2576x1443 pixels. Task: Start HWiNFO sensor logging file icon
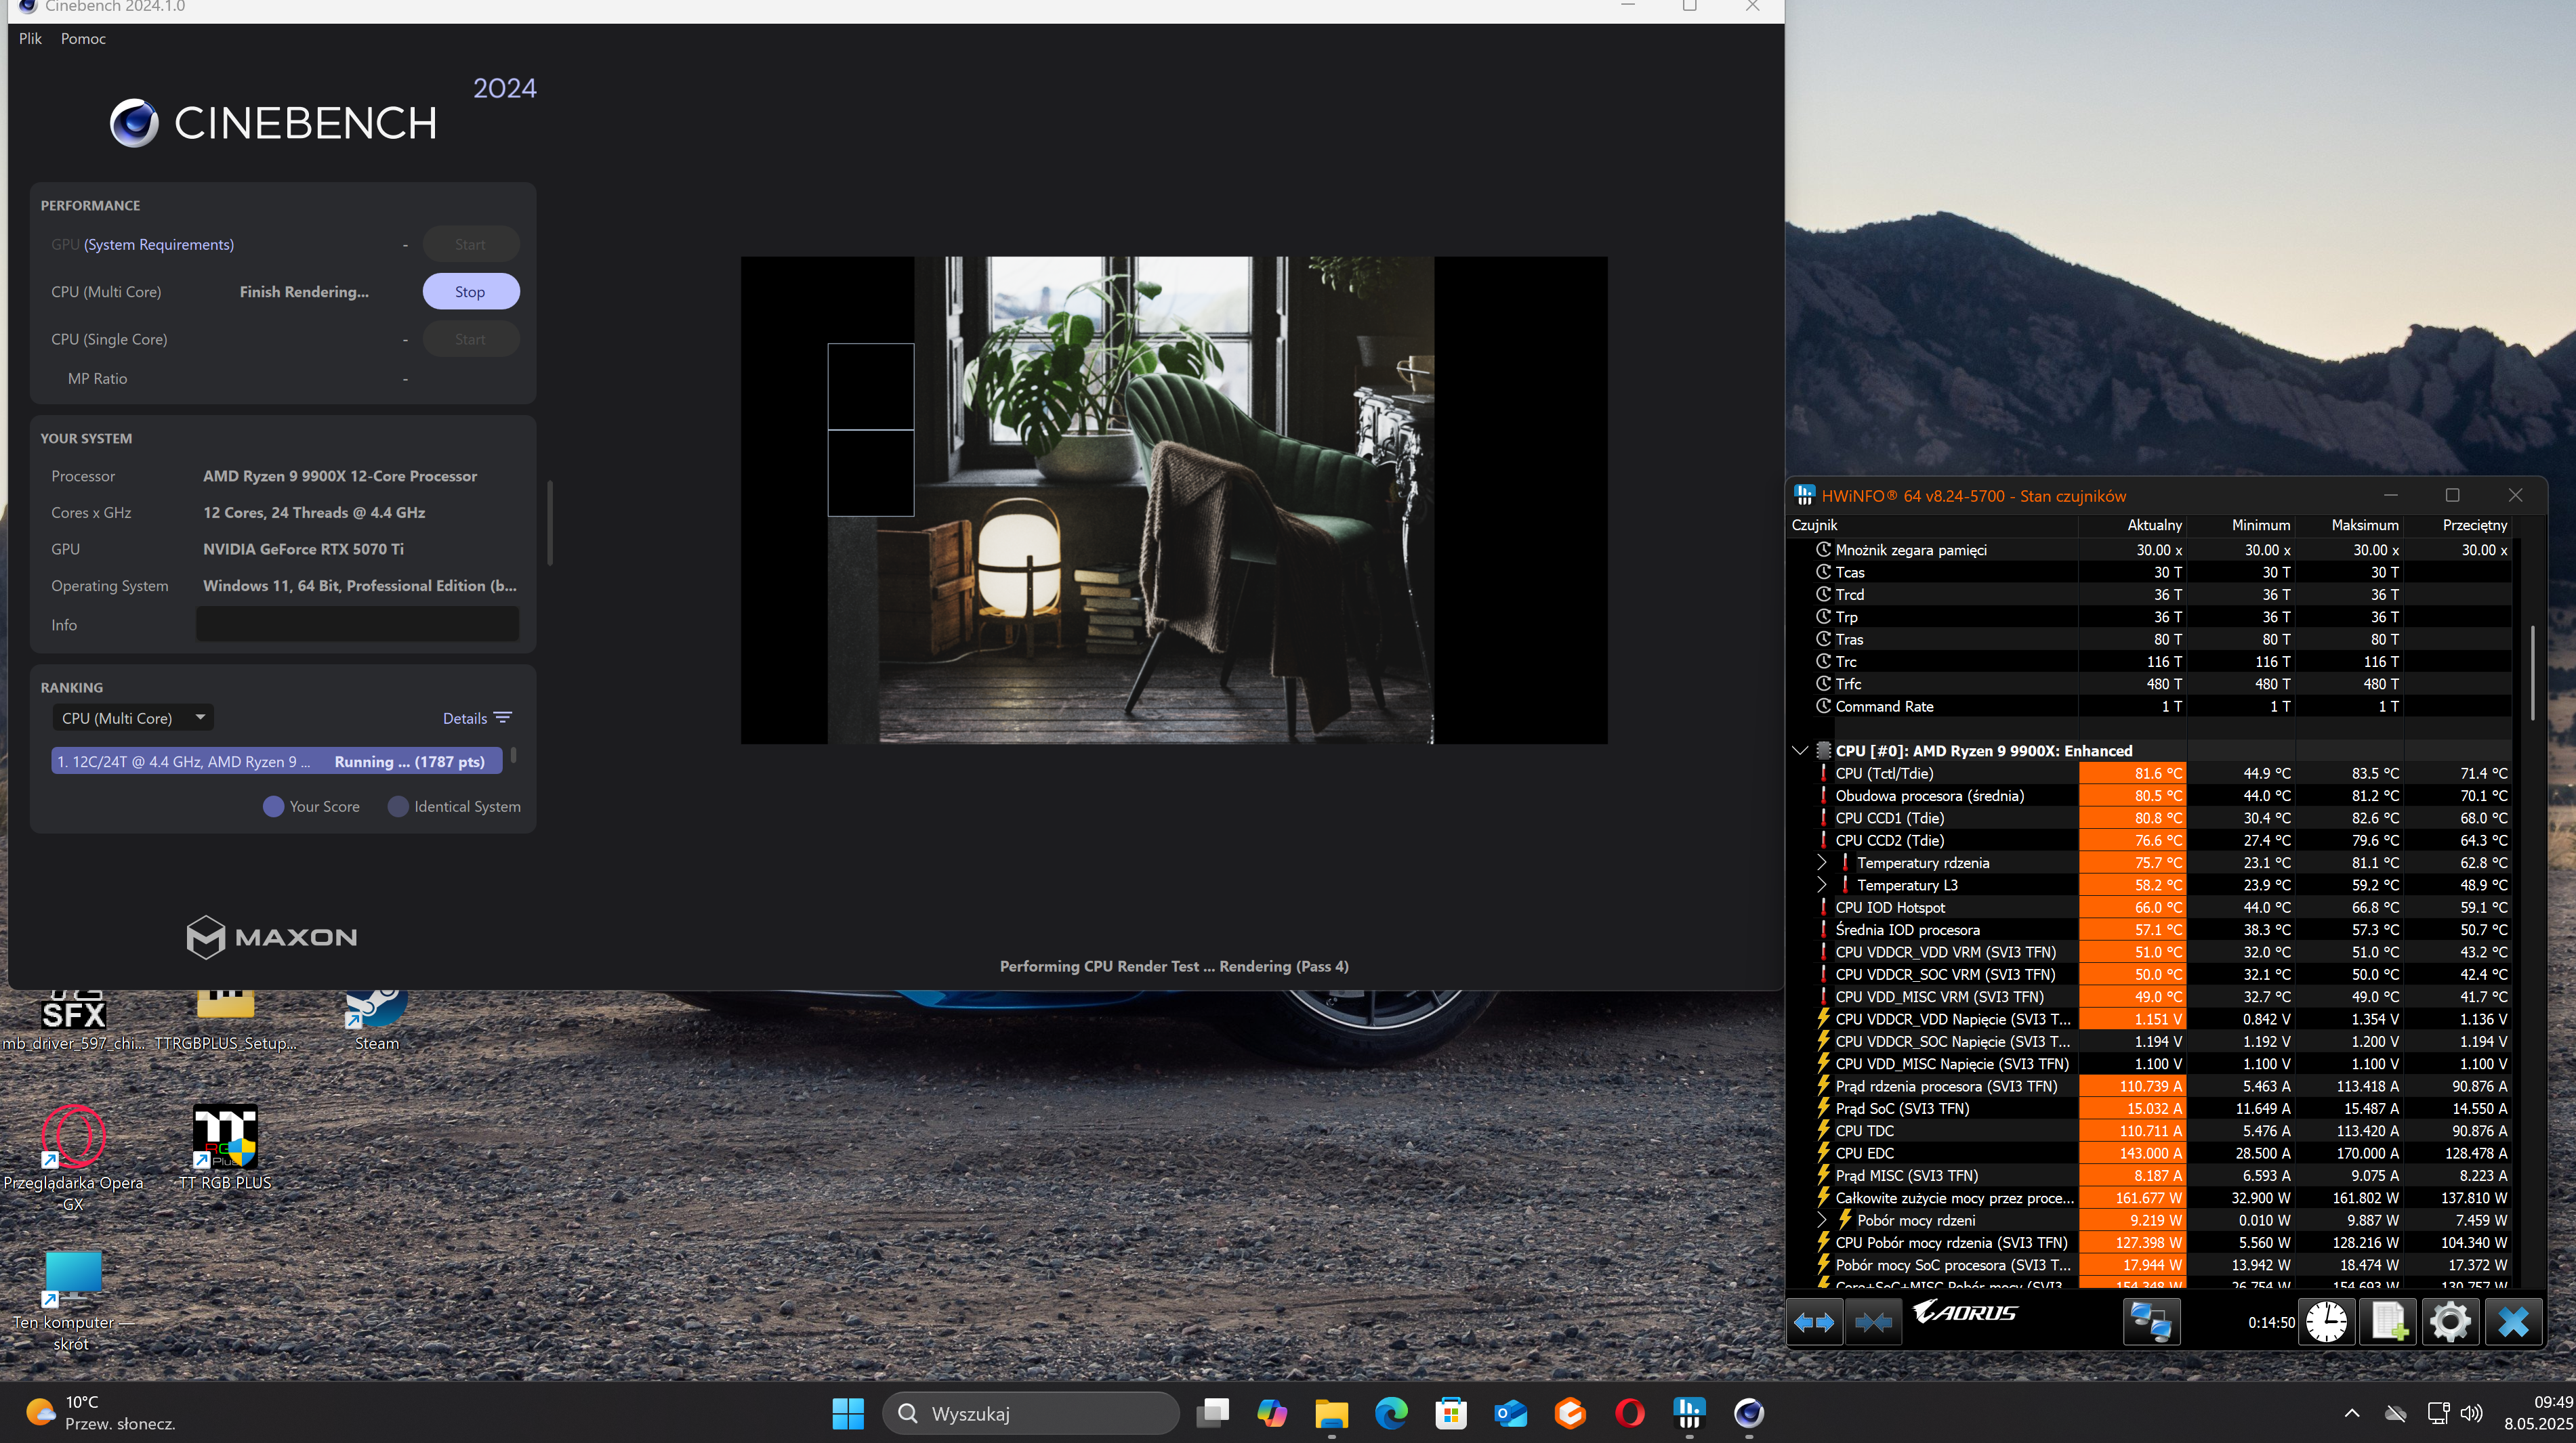2388,1322
